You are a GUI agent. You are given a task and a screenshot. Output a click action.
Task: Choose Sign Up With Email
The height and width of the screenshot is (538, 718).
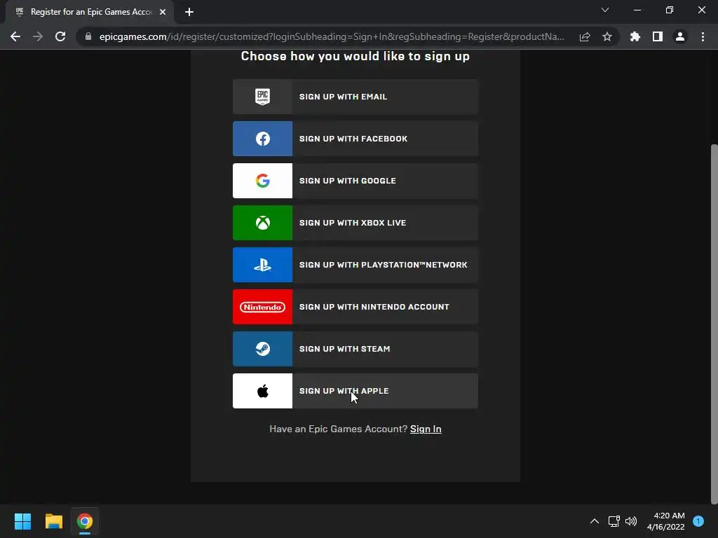355,97
